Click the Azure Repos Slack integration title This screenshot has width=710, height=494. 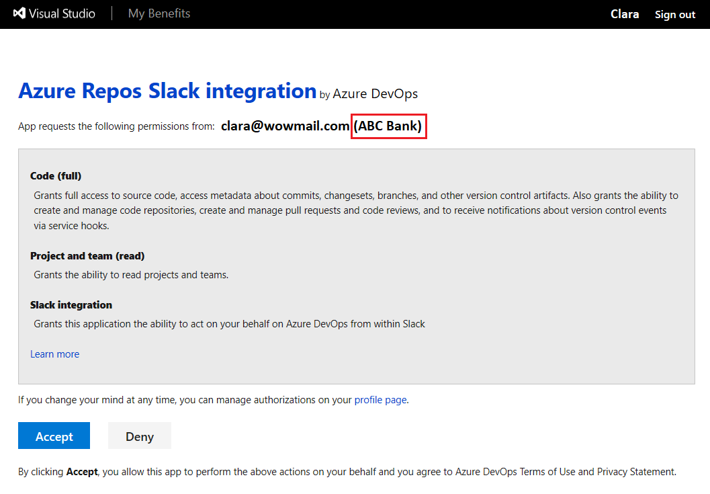click(x=167, y=91)
